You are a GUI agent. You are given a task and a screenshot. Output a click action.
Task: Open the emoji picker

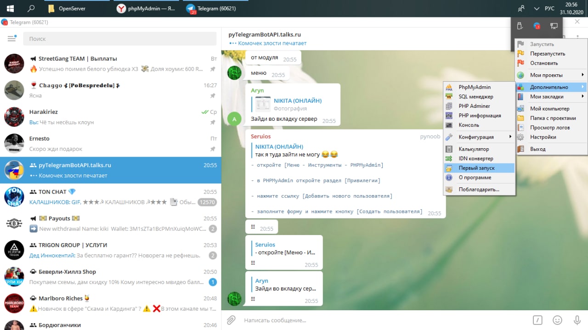click(x=557, y=320)
